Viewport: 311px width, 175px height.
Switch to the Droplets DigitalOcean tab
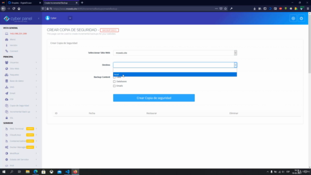pyautogui.click(x=24, y=3)
